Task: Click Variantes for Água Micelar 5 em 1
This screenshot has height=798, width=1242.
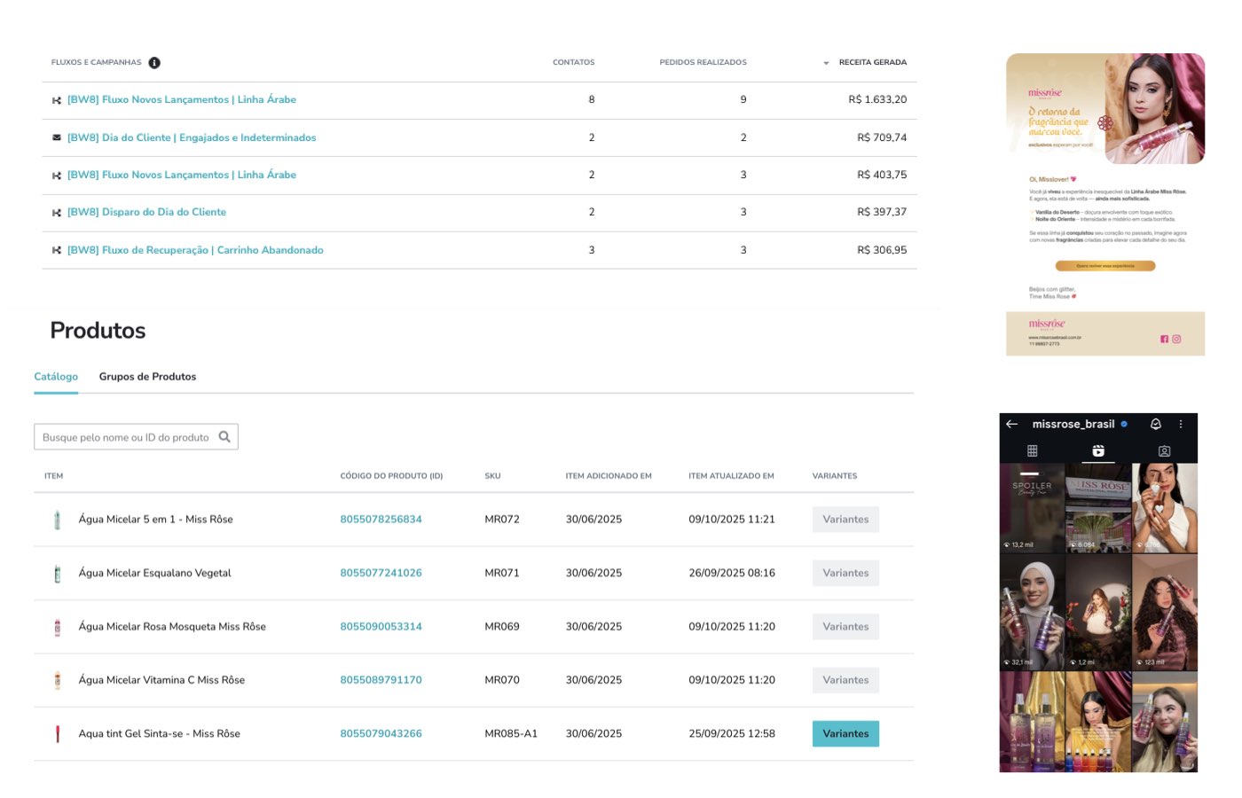Action: point(845,520)
